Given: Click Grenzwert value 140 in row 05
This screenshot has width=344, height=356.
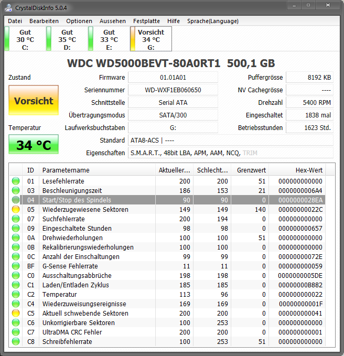Looking at the screenshot, I should click(260, 209).
